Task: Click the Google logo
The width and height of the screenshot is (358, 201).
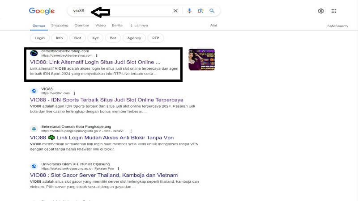Action: point(42,11)
